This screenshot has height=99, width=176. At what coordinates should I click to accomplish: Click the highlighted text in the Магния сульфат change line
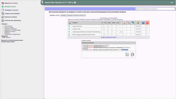(125, 50)
